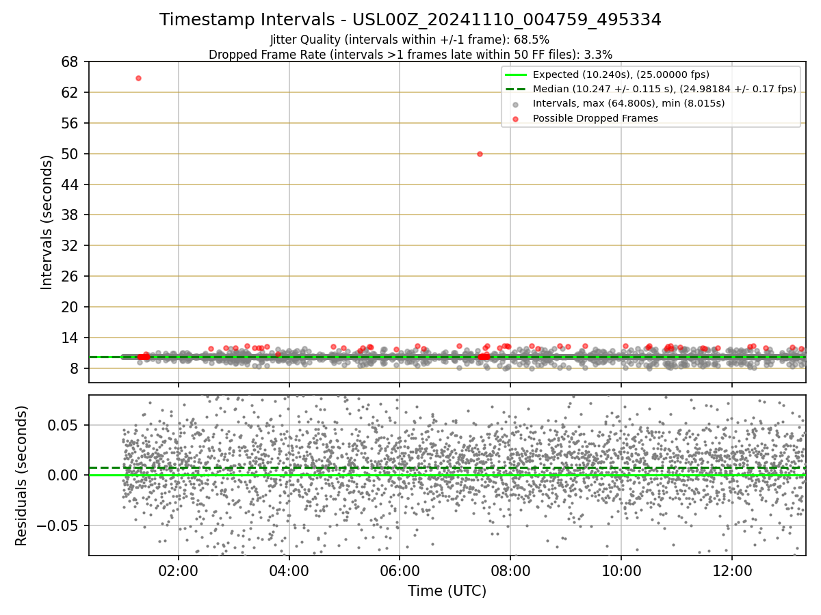Select the plot title 'Timestamp Intervals - USL00Z_20241110_004759_495334'
This screenshot has height=615, width=821.
click(410, 20)
